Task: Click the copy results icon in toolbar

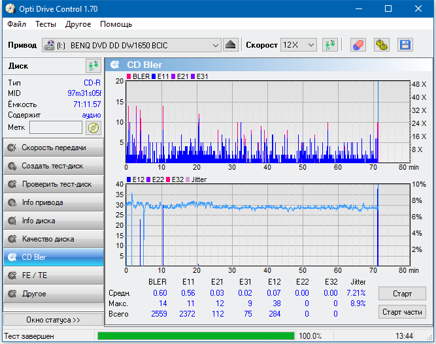Action: (381, 45)
